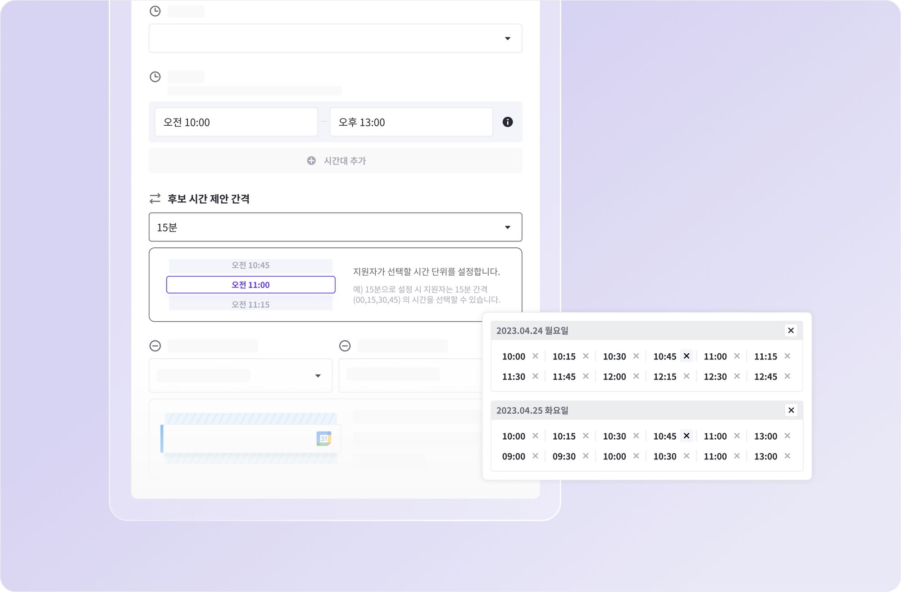
Task: Remove the 12:00 time slot
Action: click(636, 376)
